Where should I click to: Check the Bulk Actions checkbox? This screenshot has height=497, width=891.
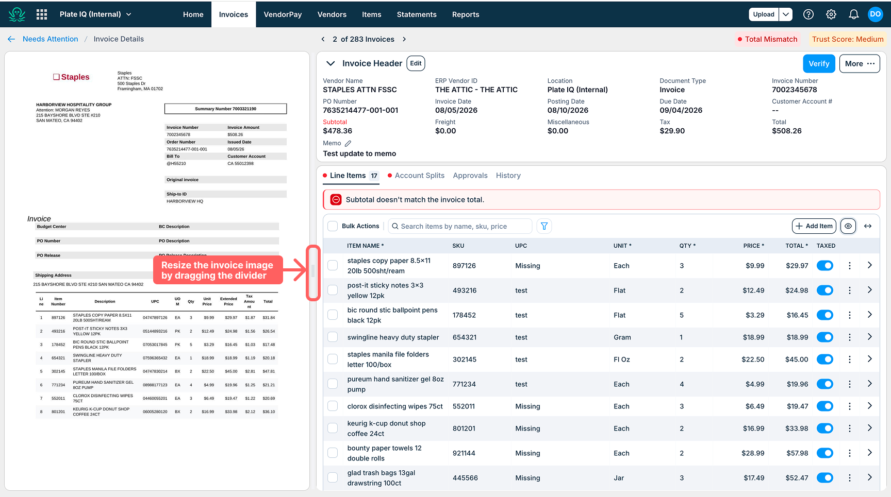pos(333,226)
